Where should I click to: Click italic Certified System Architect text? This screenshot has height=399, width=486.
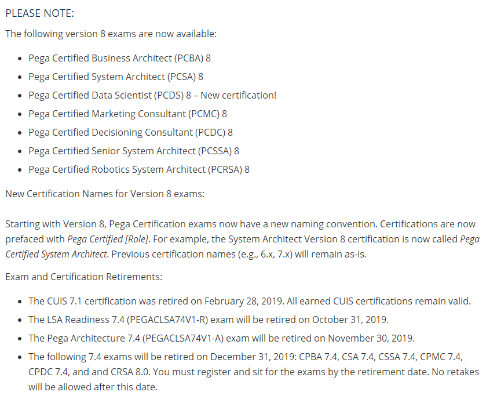(56, 255)
